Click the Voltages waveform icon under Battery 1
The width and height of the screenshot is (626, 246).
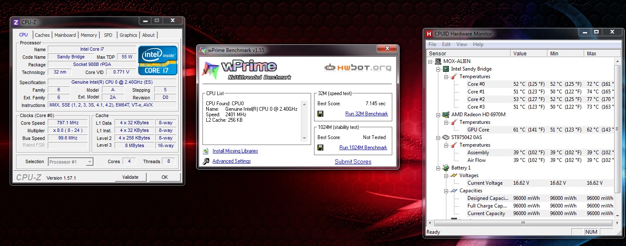pyautogui.click(x=454, y=175)
